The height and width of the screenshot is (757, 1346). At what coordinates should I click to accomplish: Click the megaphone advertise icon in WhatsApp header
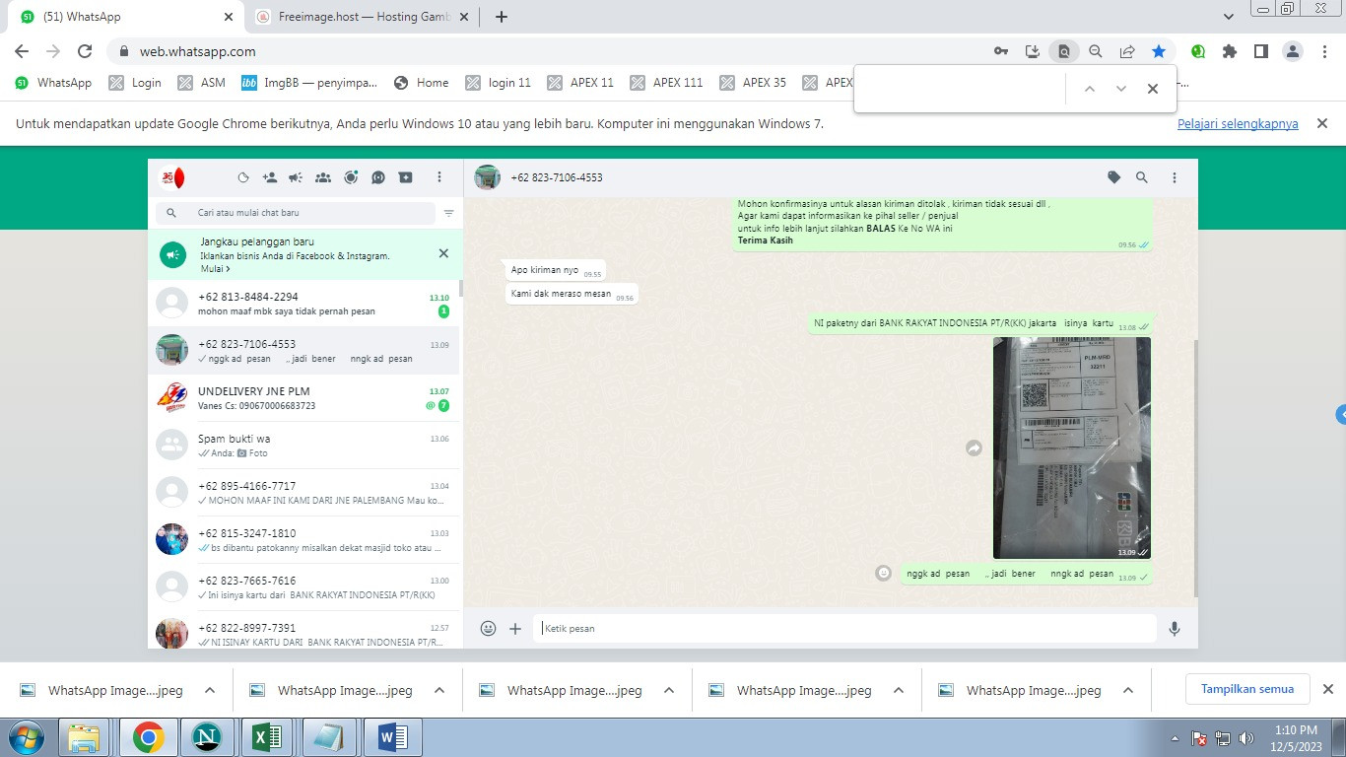296,177
